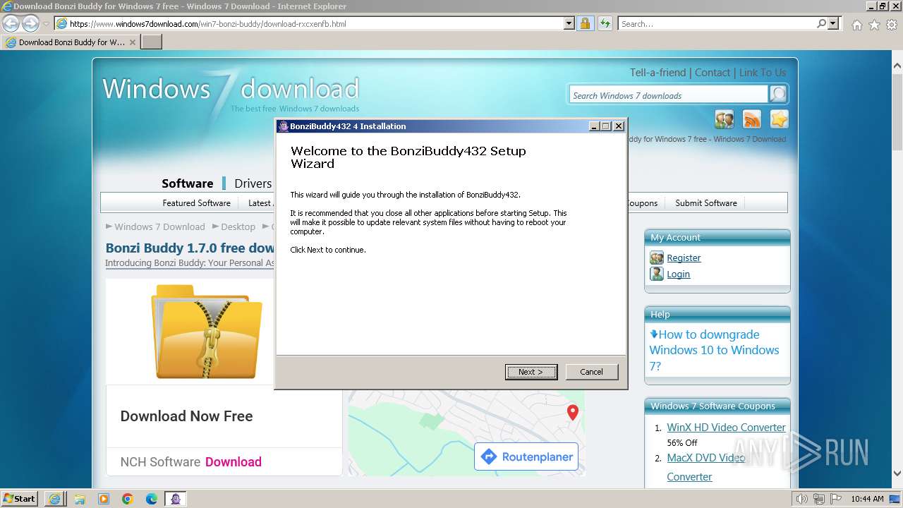Image resolution: width=903 pixels, height=508 pixels.
Task: Go back using Internet Explorer back arrow
Action: [x=11, y=23]
